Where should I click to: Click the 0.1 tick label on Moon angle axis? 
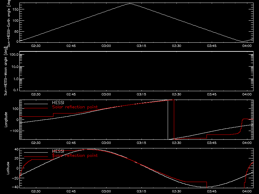16,90
